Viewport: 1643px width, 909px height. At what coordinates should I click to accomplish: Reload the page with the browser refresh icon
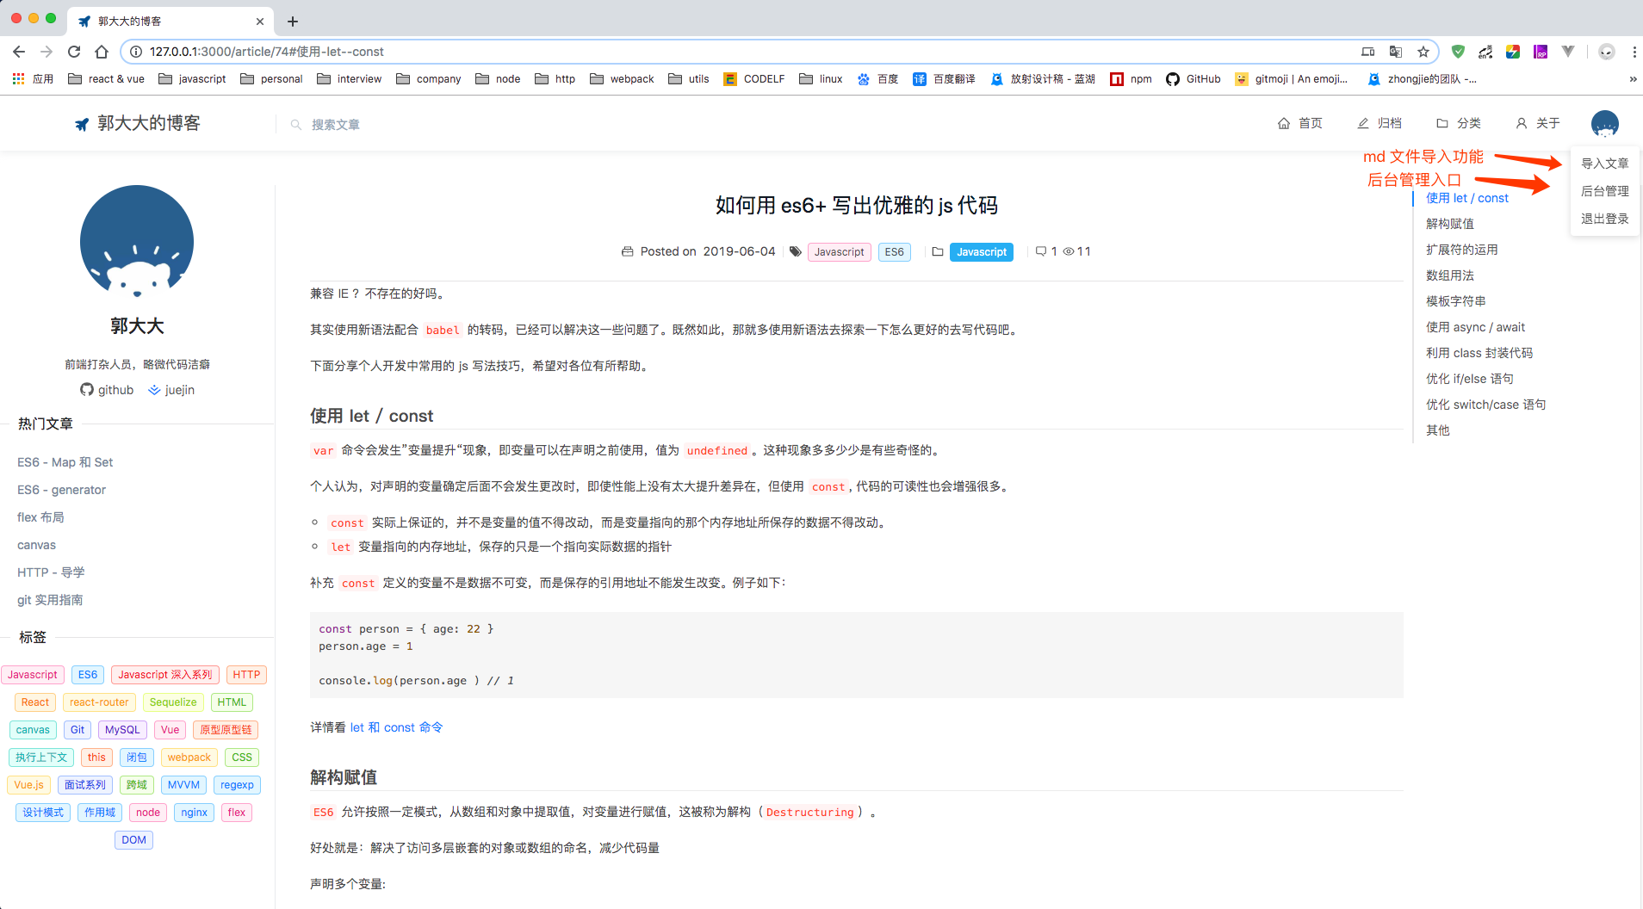[x=74, y=52]
